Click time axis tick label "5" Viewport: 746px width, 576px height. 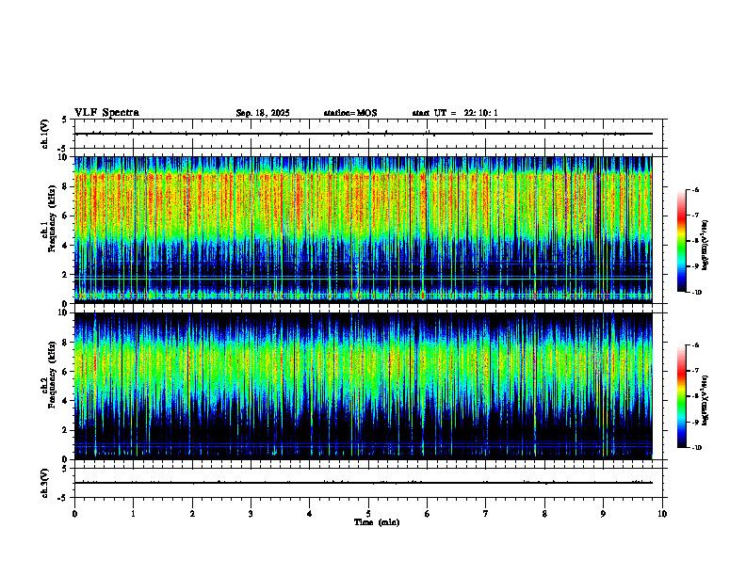[368, 514]
